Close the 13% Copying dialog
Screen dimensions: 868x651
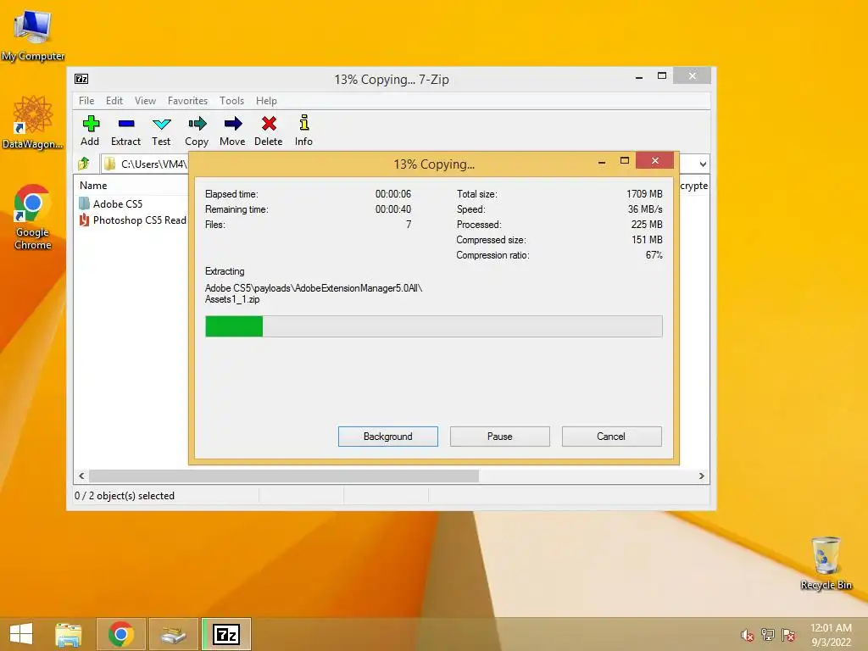[x=655, y=160]
